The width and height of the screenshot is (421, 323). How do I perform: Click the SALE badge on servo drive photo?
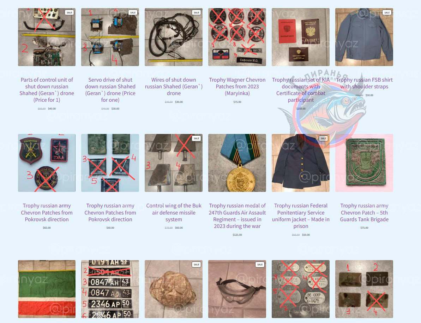pyautogui.click(x=133, y=12)
